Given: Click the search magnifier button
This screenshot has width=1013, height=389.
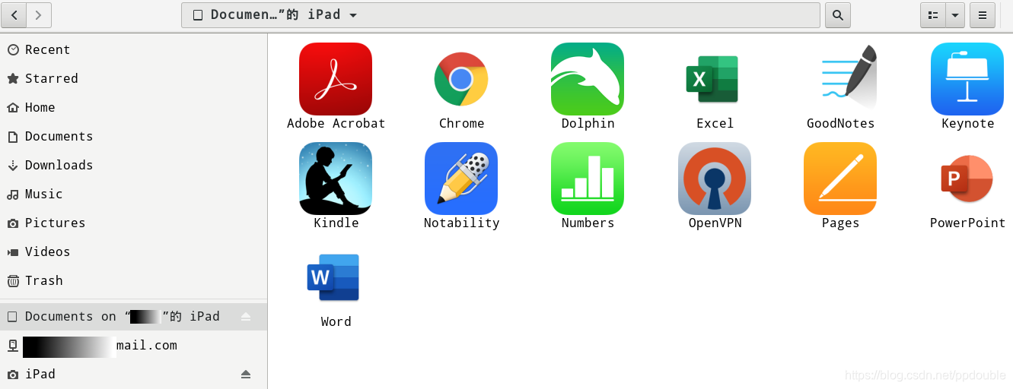Looking at the screenshot, I should [838, 14].
